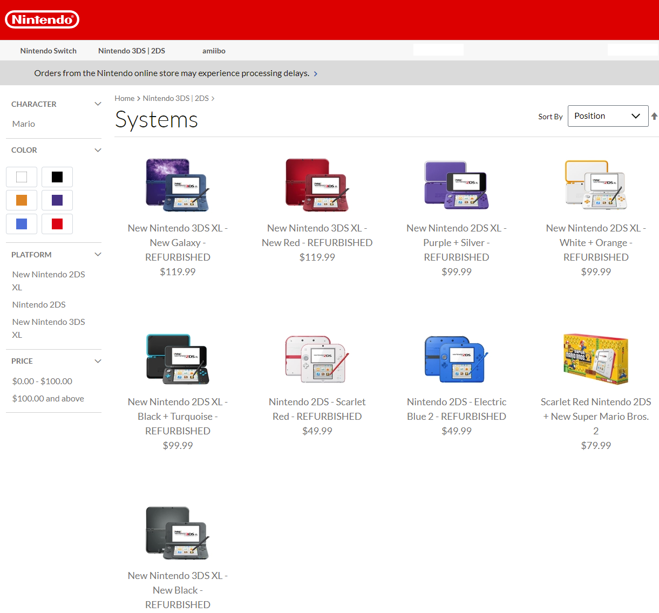659x613 pixels.
Task: Filter by Mario character
Action: click(x=24, y=124)
